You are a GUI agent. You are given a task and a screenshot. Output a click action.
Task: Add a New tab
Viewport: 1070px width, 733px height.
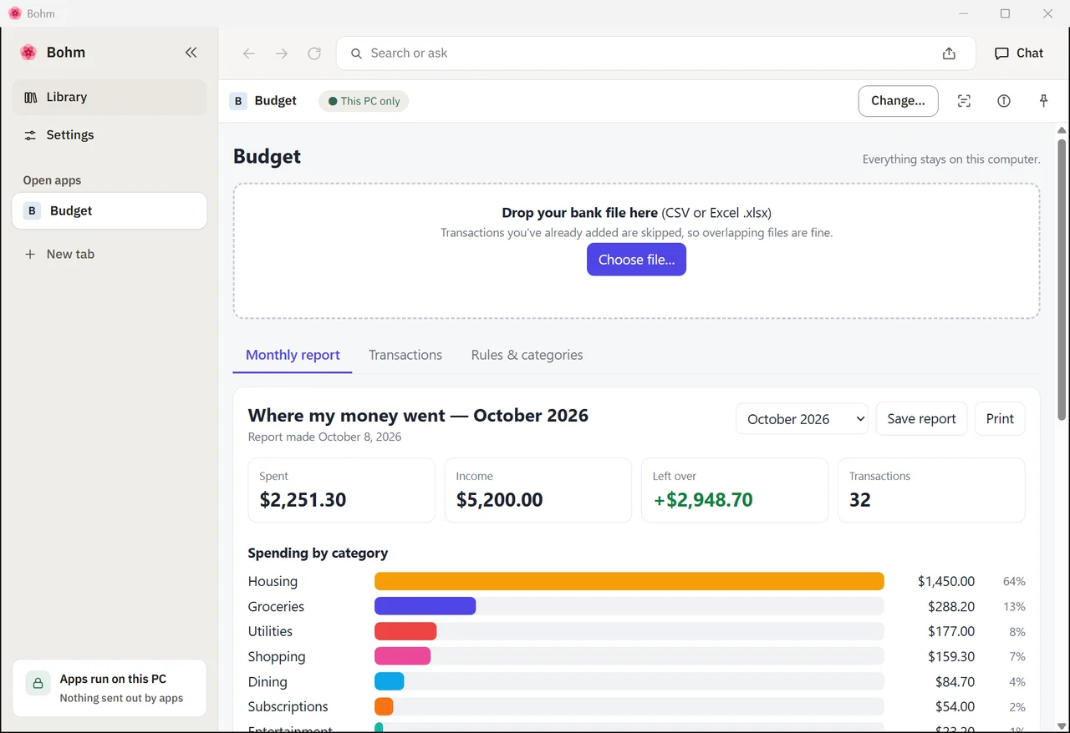[110, 254]
